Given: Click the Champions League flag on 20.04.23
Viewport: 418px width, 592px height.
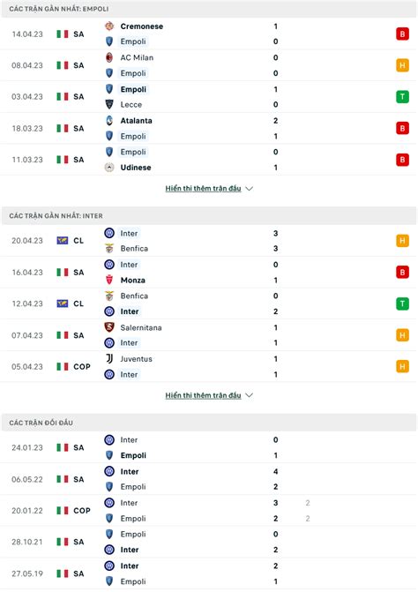Looking at the screenshot, I should pyautogui.click(x=63, y=241).
